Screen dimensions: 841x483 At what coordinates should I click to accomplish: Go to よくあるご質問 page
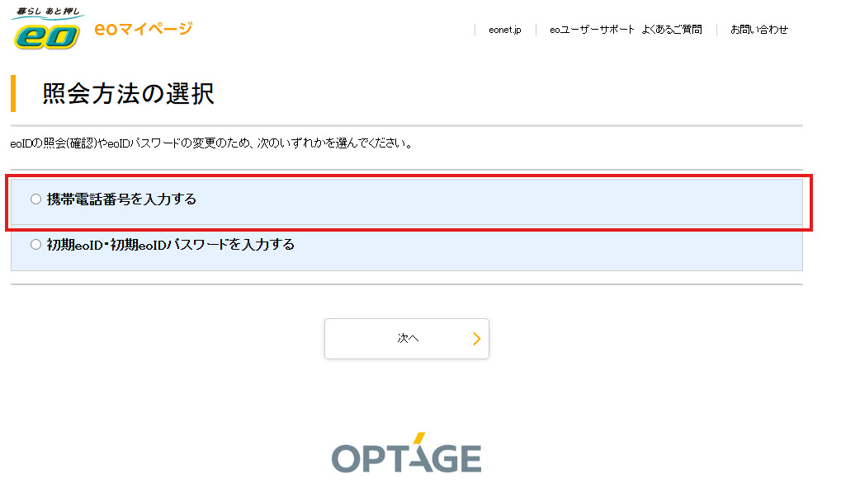click(674, 30)
